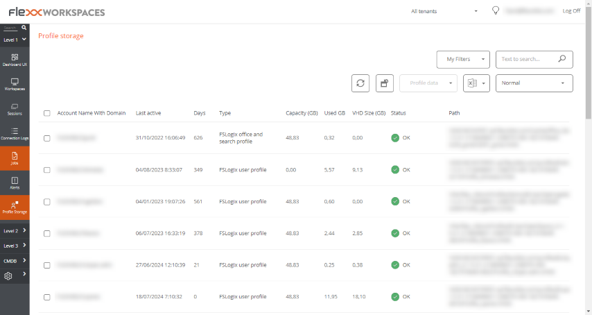Sort by Path column header

point(454,113)
